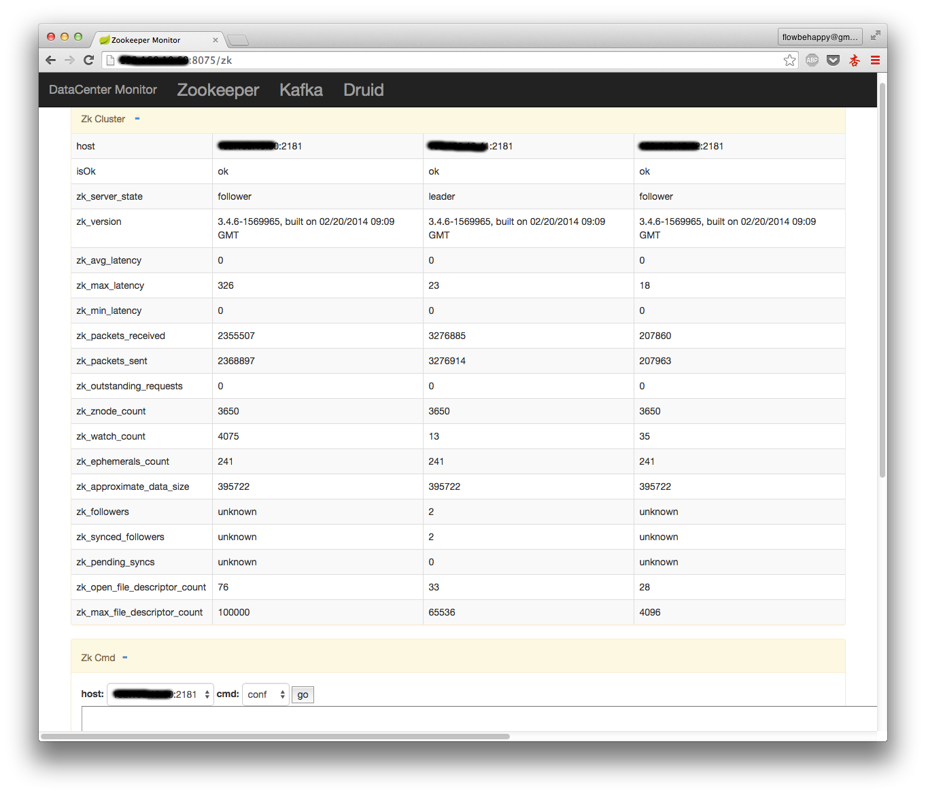
Task: Click the packets received value 2355507
Action: pos(236,336)
